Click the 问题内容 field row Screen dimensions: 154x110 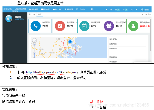pyautogui.click(x=127, y=51)
